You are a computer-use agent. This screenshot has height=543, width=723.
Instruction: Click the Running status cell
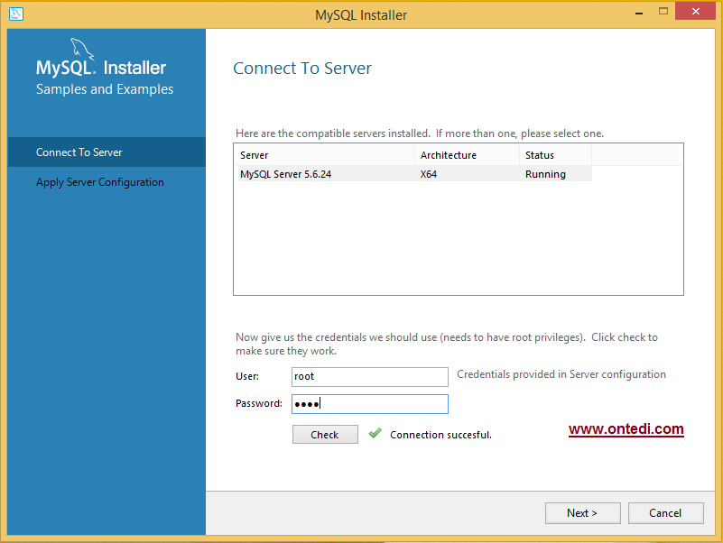click(545, 174)
